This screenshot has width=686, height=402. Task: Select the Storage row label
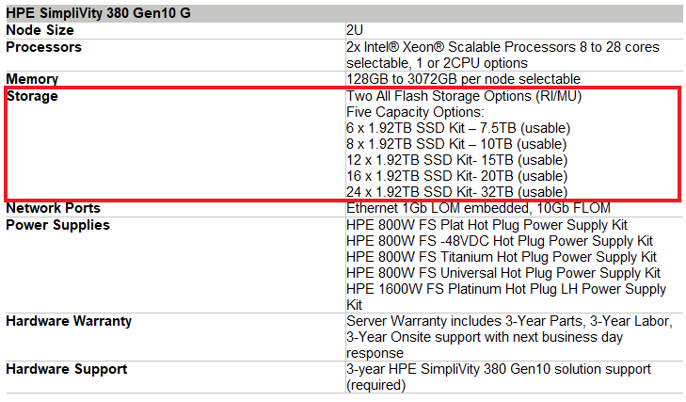[x=32, y=96]
